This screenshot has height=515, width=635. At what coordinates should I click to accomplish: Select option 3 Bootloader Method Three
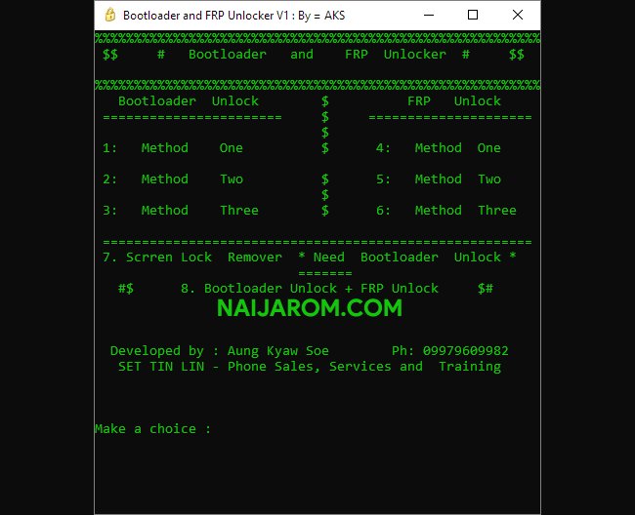pos(180,211)
